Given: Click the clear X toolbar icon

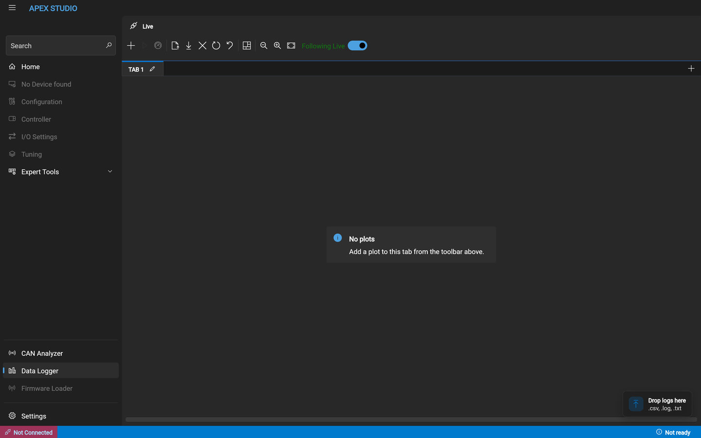Looking at the screenshot, I should [x=203, y=45].
